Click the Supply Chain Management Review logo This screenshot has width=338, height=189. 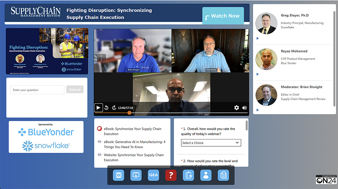click(36, 12)
